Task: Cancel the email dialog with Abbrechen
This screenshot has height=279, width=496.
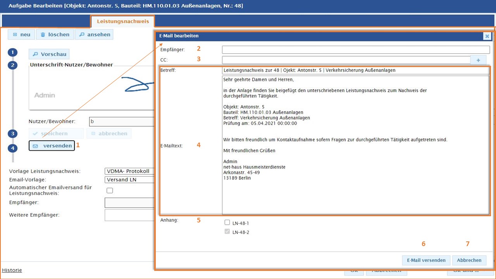Action: 469,260
